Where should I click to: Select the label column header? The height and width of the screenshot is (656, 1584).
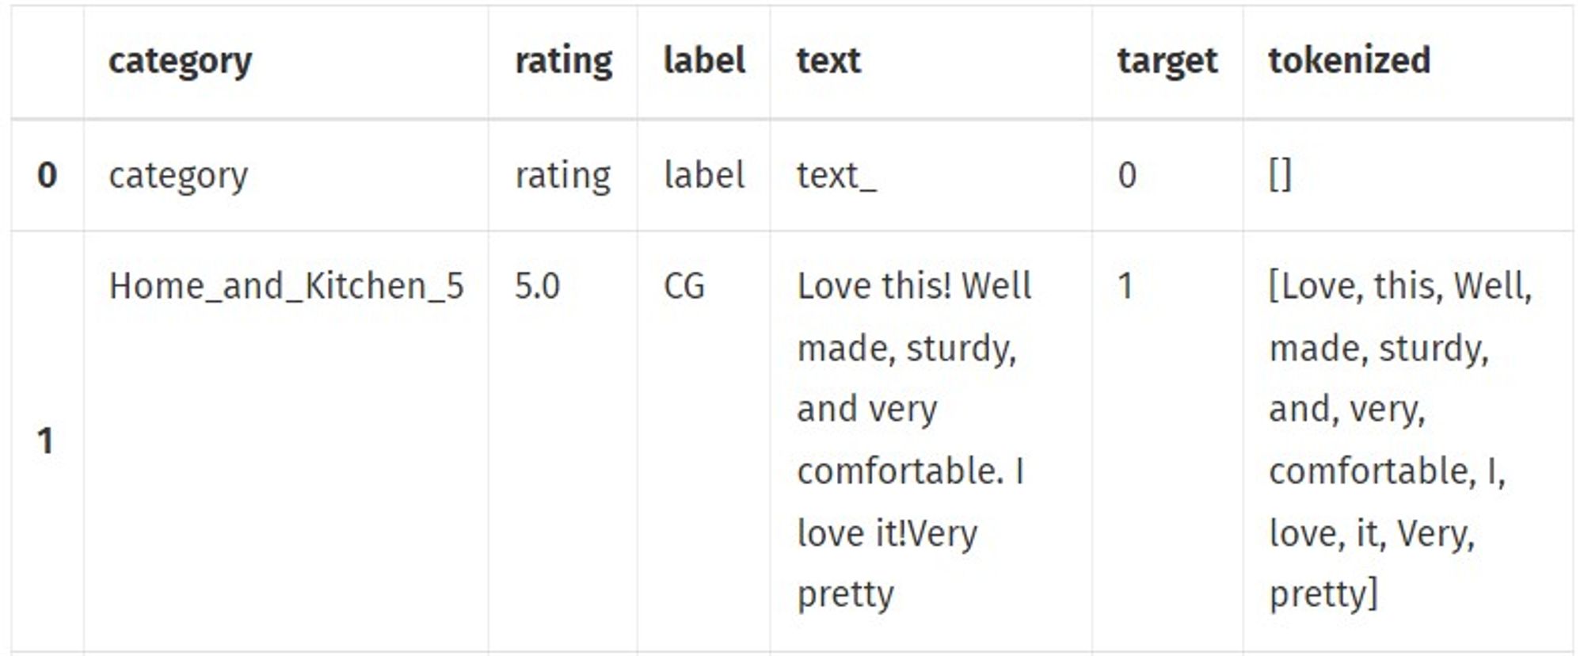click(x=704, y=60)
